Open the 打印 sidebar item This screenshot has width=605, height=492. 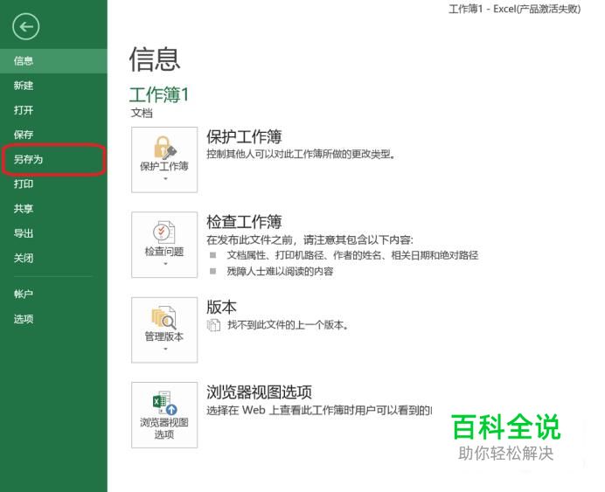[x=24, y=184]
